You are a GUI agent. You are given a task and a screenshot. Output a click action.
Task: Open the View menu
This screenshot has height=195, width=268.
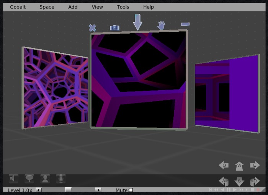click(97, 7)
